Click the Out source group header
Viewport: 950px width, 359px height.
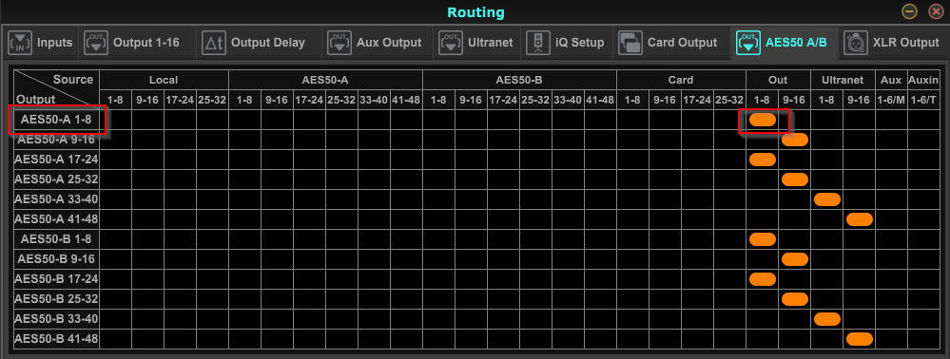coord(778,80)
